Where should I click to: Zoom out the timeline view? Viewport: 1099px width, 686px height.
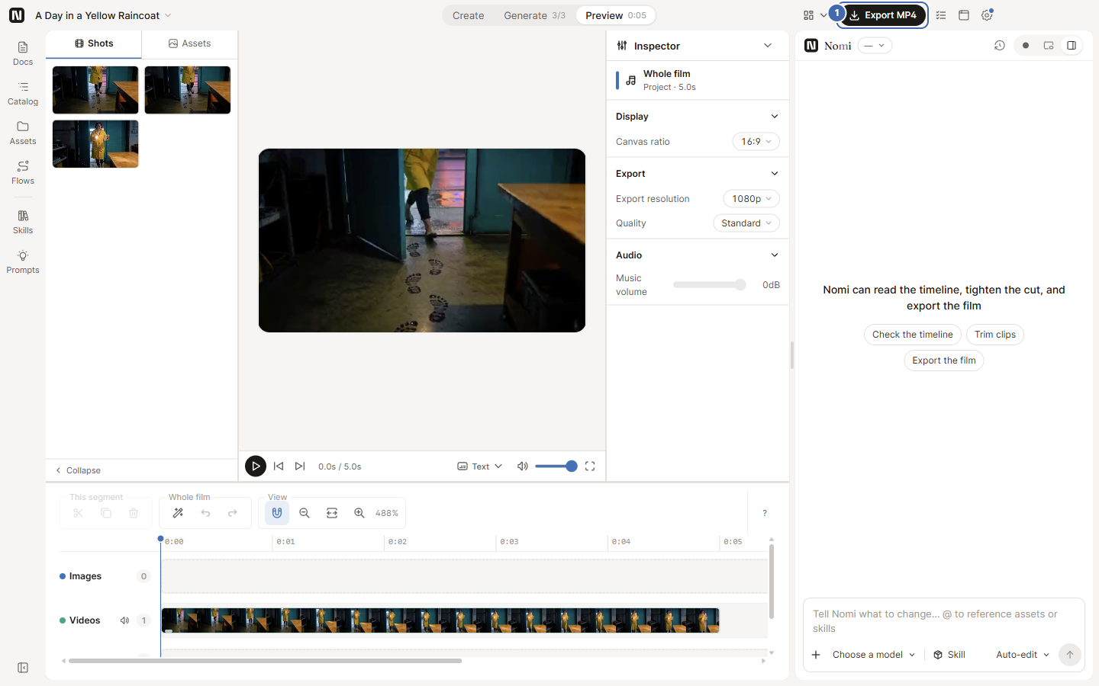click(305, 513)
